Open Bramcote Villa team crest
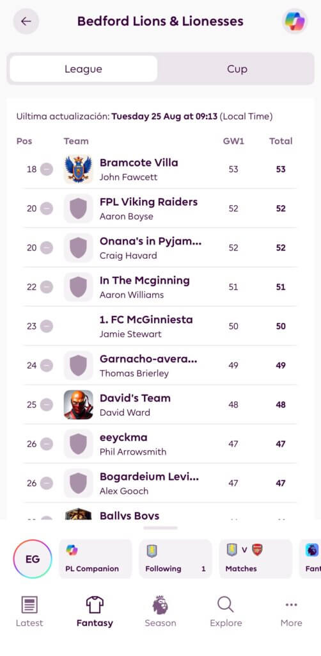The height and width of the screenshot is (656, 321). (79, 169)
